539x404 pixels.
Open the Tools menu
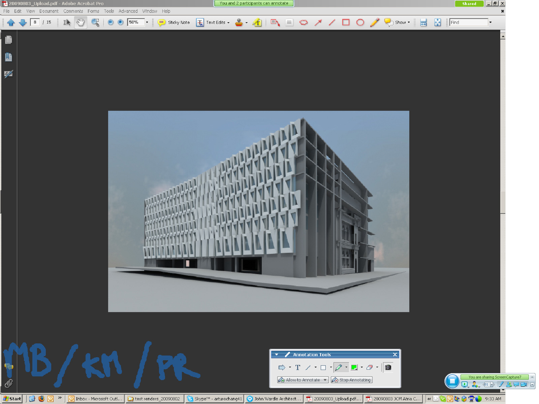click(x=109, y=11)
